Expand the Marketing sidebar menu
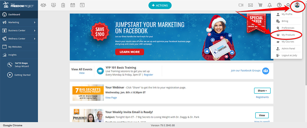 pos(19,23)
